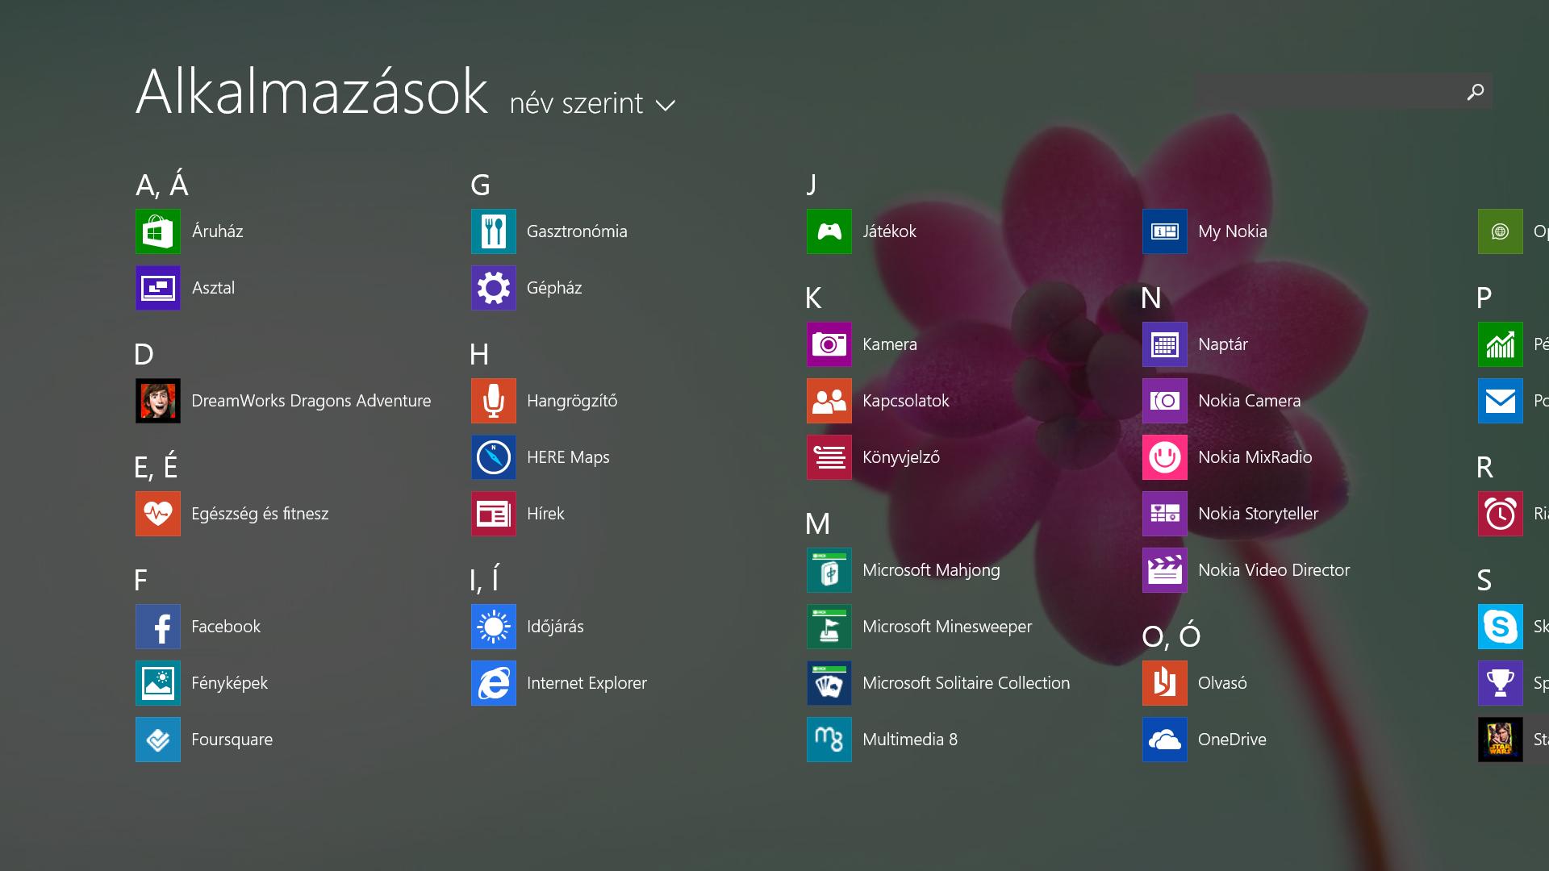Launch the Asztal desktop tile icon
Viewport: 1549px width, 871px height.
coord(158,288)
